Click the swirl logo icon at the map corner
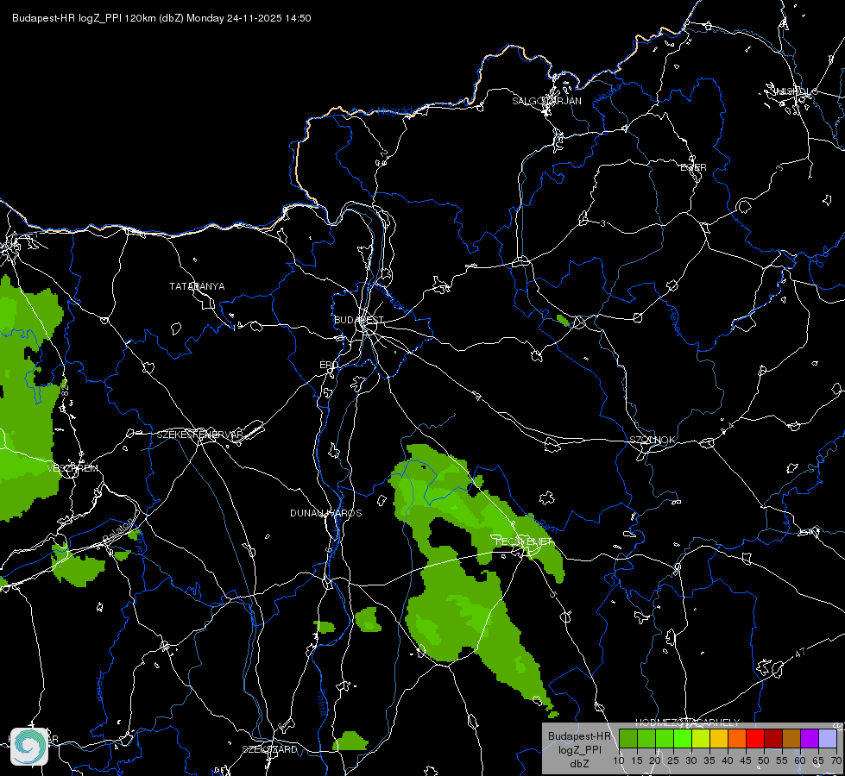 click(29, 746)
